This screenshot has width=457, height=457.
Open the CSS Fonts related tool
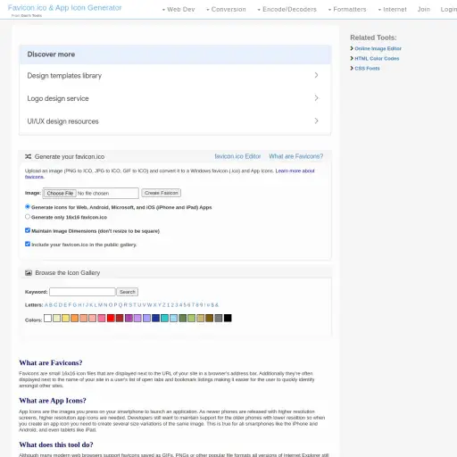point(367,68)
